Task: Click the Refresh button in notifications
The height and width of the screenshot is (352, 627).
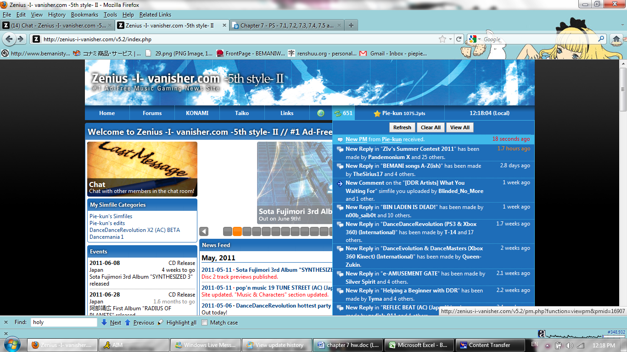Action: point(402,127)
